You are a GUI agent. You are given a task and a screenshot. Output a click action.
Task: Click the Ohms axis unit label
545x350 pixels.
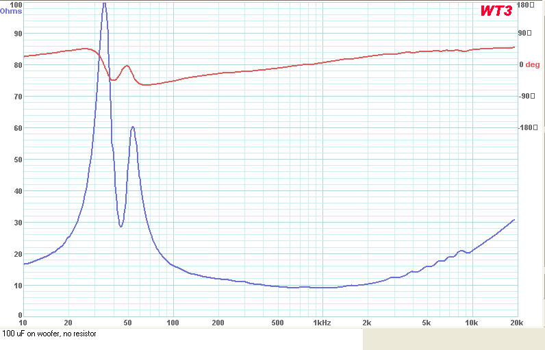11,11
